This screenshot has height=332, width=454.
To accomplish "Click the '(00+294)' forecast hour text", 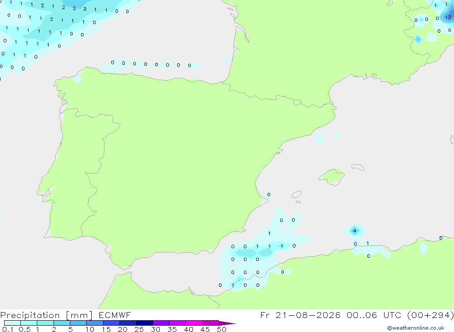I will click(430, 315).
